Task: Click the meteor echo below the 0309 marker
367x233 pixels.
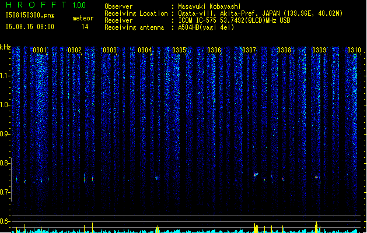Action: point(316,177)
